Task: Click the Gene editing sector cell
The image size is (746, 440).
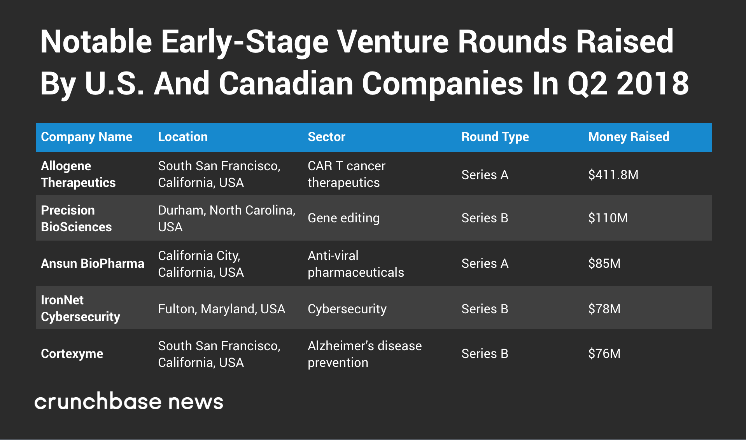Action: (x=343, y=218)
